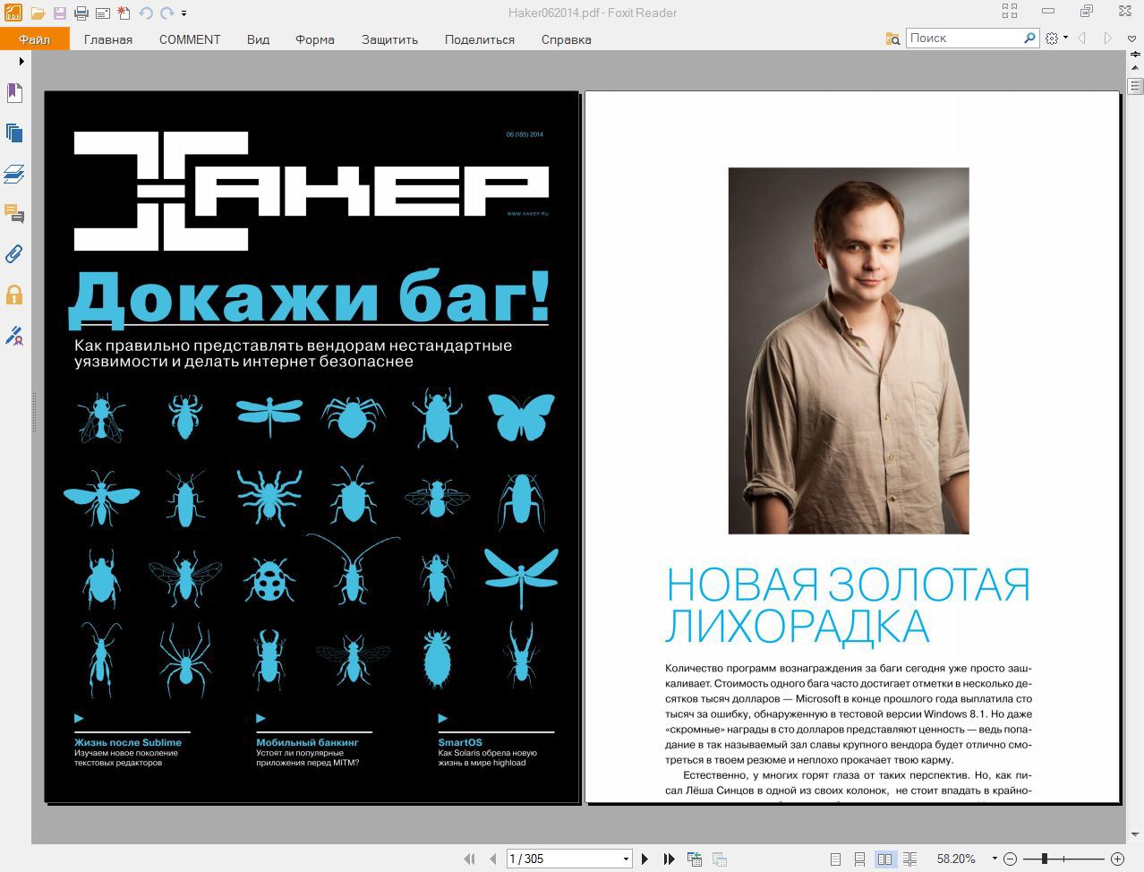Go to previous page button
1144x872 pixels.
[492, 859]
